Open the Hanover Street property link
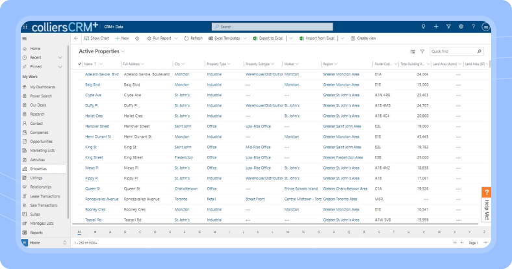The height and width of the screenshot is (269, 512). tap(97, 126)
